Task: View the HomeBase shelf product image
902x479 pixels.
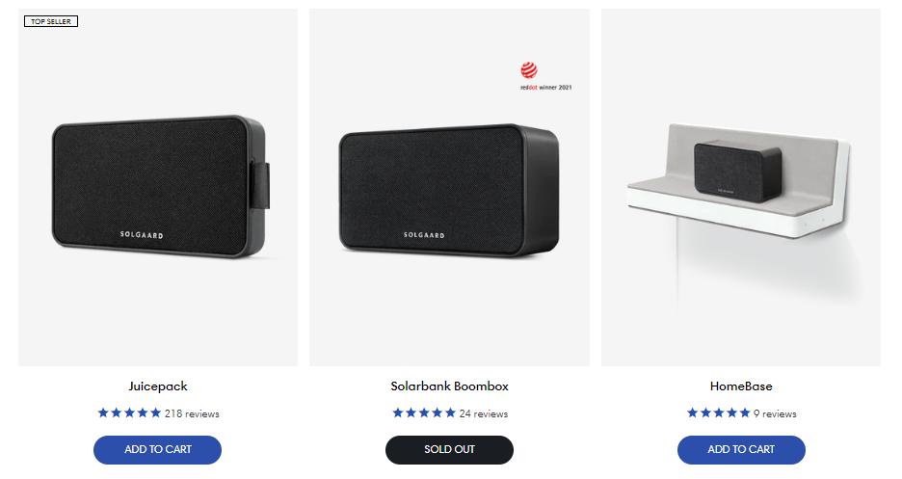Action: (741, 187)
